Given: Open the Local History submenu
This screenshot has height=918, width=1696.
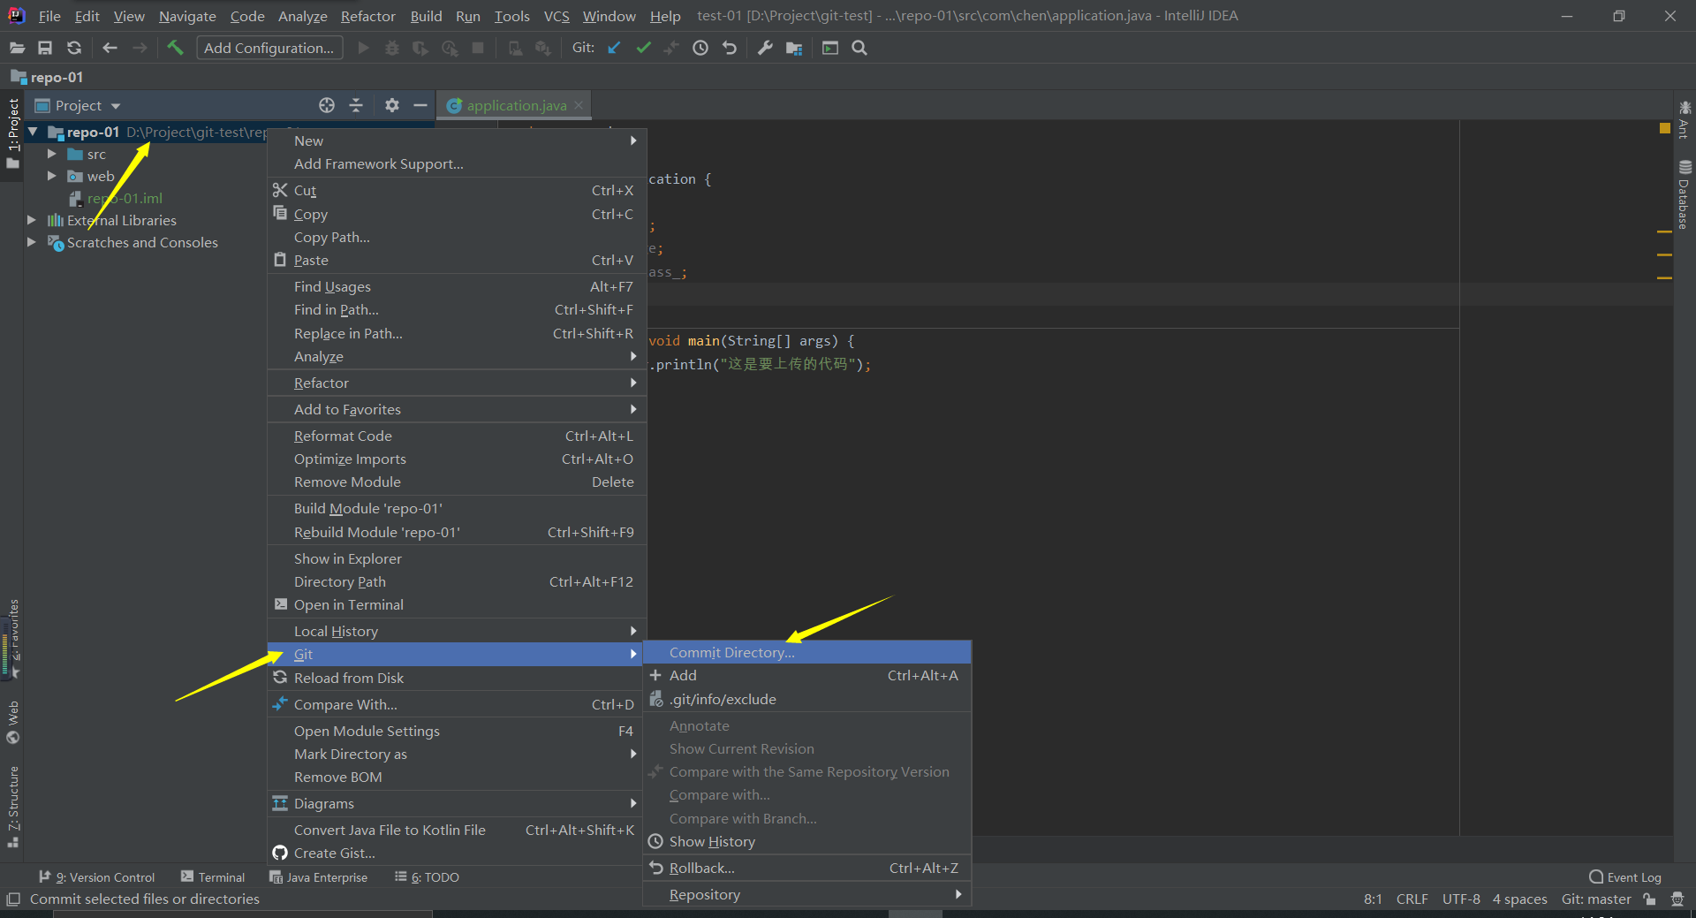Looking at the screenshot, I should pos(457,631).
